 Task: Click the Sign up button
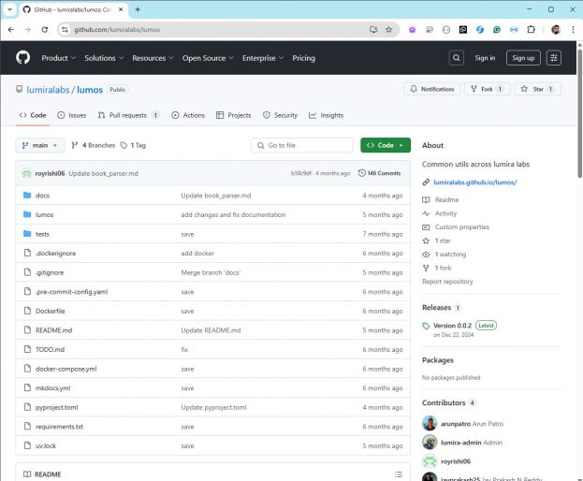[523, 58]
